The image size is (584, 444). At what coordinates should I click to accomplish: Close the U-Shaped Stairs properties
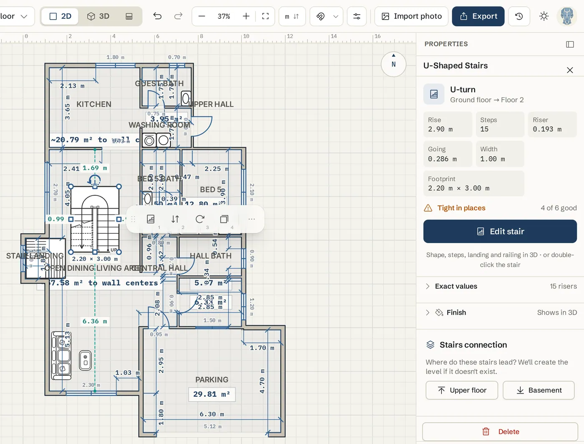(x=570, y=70)
